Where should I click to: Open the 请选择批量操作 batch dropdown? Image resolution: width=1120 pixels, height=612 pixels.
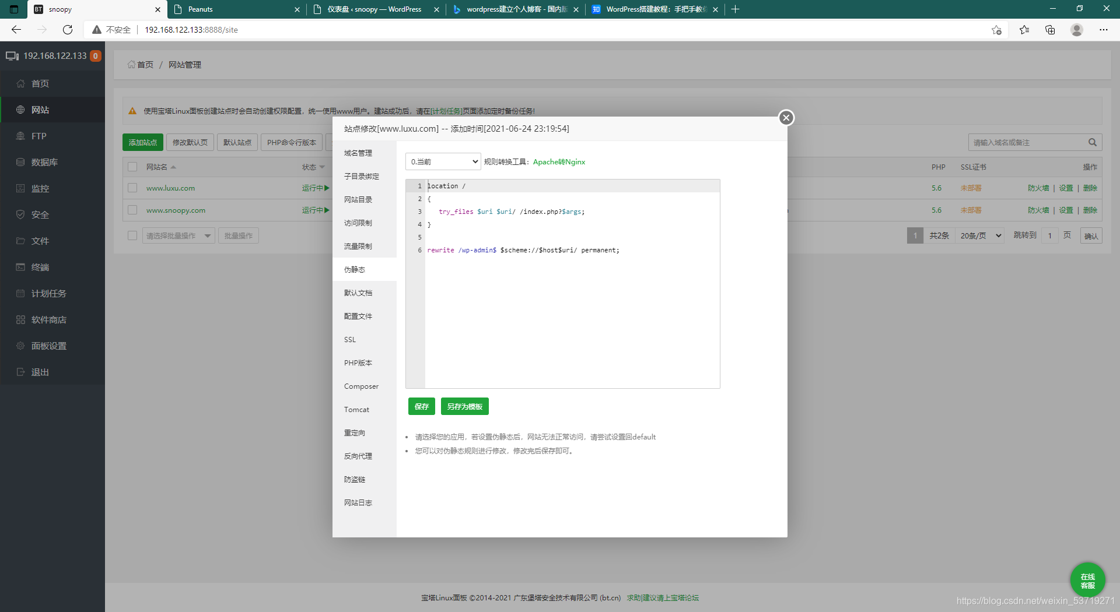pyautogui.click(x=178, y=235)
